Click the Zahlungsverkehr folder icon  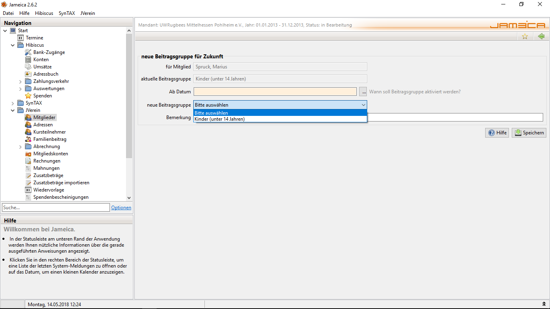[28, 81]
